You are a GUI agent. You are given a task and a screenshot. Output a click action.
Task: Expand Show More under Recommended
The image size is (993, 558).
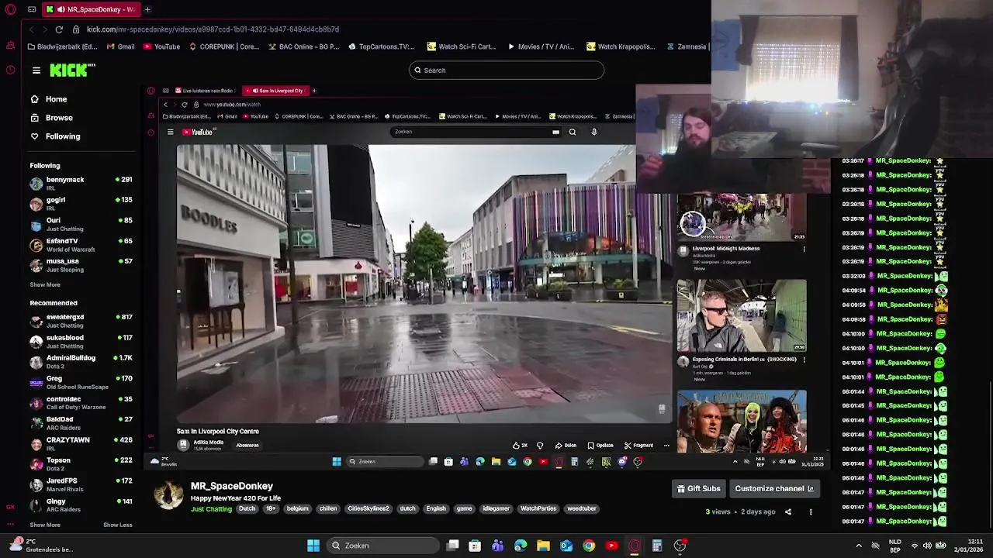(45, 525)
